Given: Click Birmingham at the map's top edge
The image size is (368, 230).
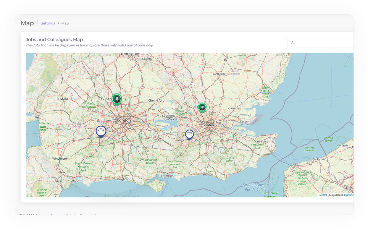Looking at the screenshot, I should coord(130,54).
